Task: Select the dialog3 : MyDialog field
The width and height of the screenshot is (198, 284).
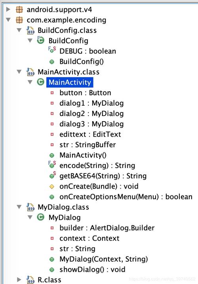Action: (92, 124)
